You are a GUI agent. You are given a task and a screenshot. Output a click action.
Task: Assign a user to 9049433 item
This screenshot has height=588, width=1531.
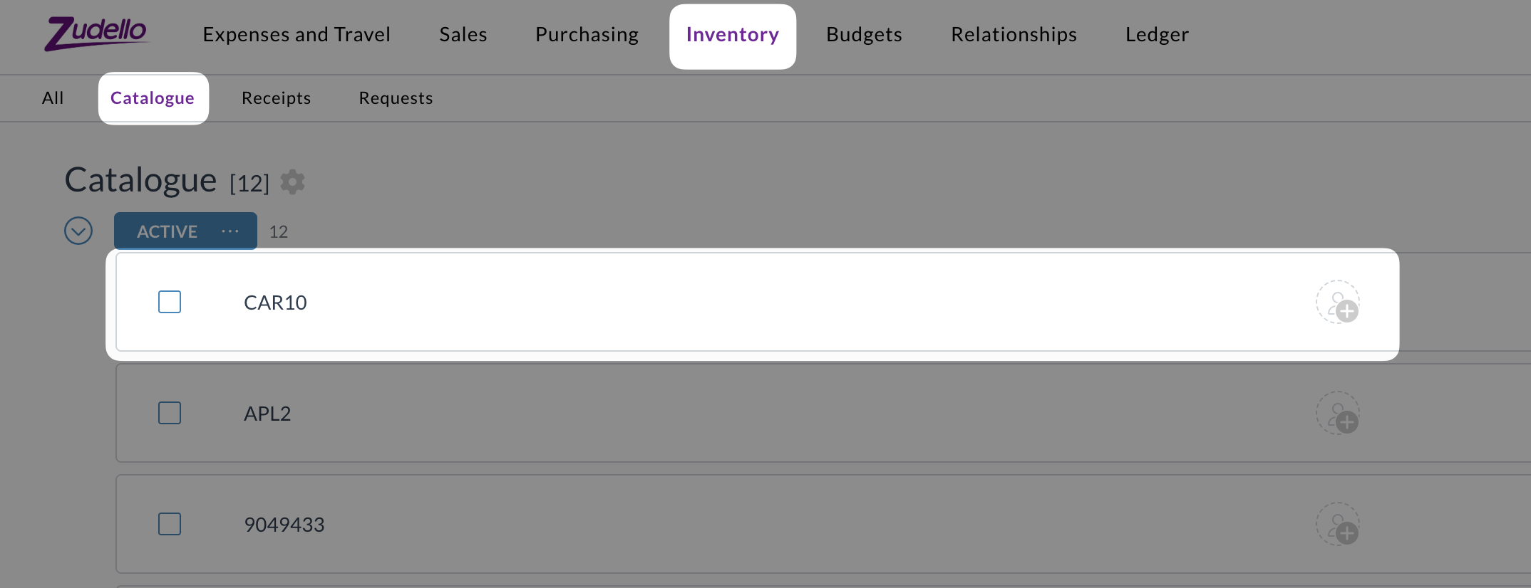click(x=1338, y=525)
